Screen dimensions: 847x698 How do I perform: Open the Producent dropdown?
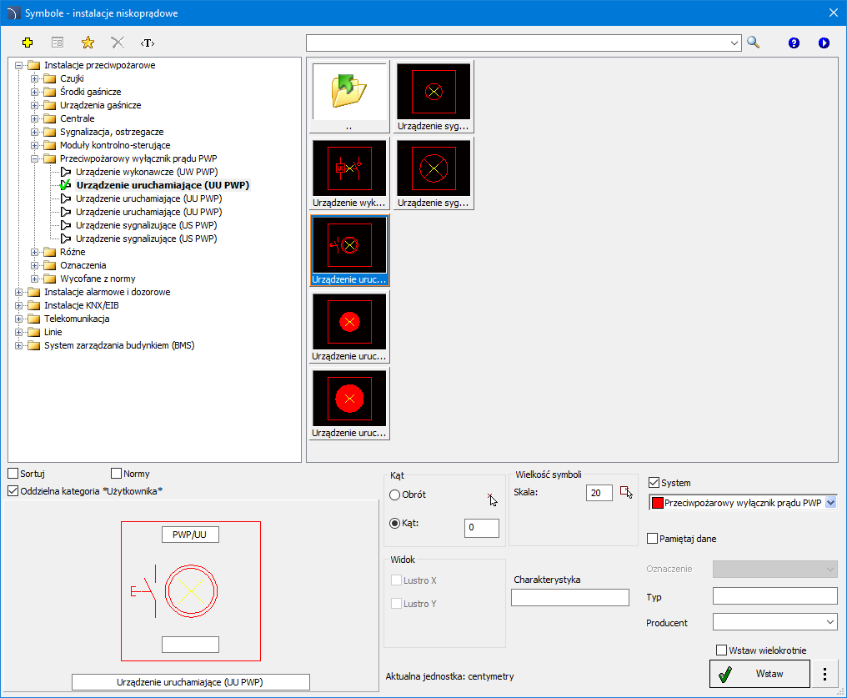tap(775, 622)
